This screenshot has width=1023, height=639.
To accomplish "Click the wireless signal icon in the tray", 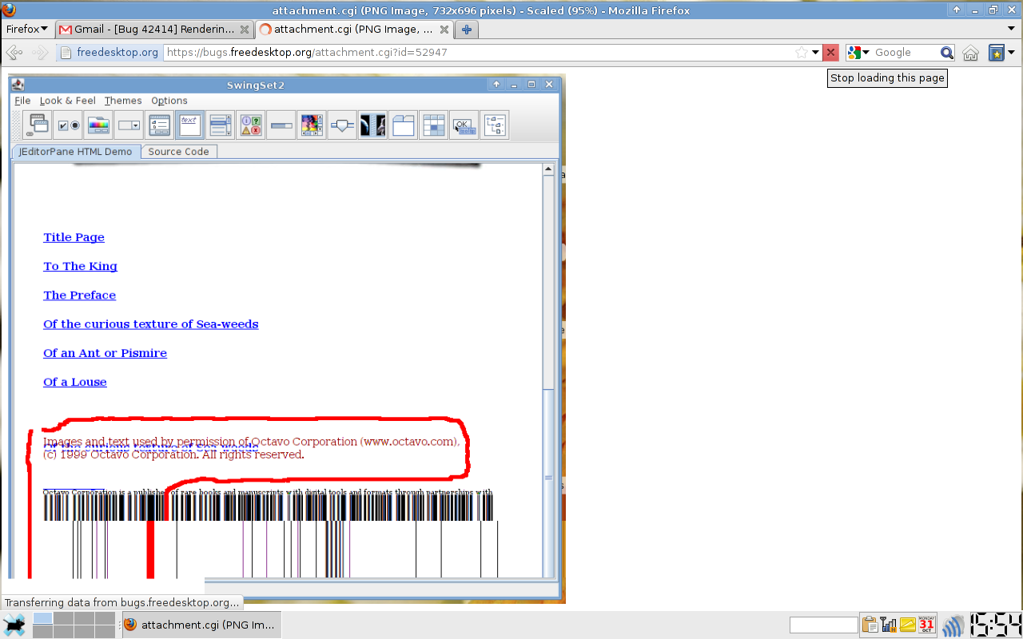I will click(x=953, y=625).
